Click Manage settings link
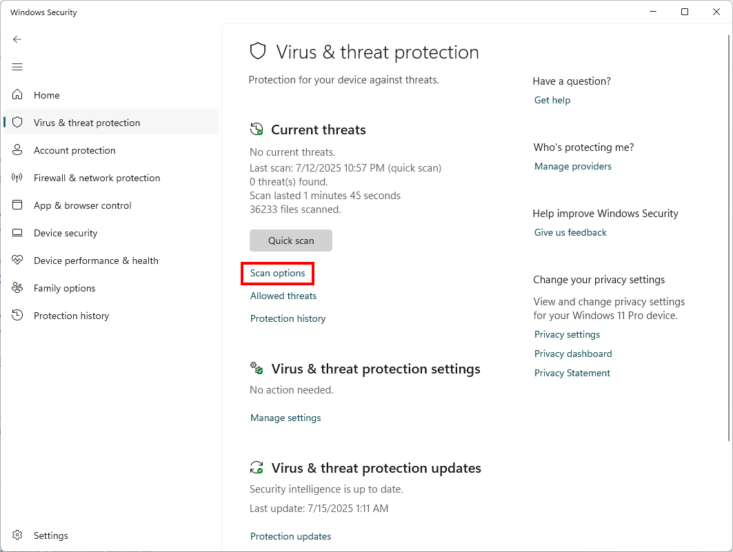 (285, 418)
